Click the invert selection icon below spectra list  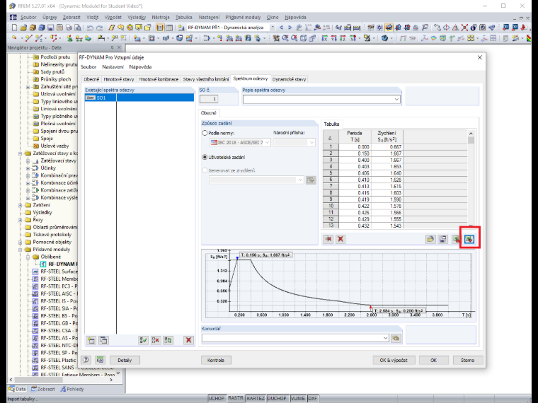coord(168,340)
